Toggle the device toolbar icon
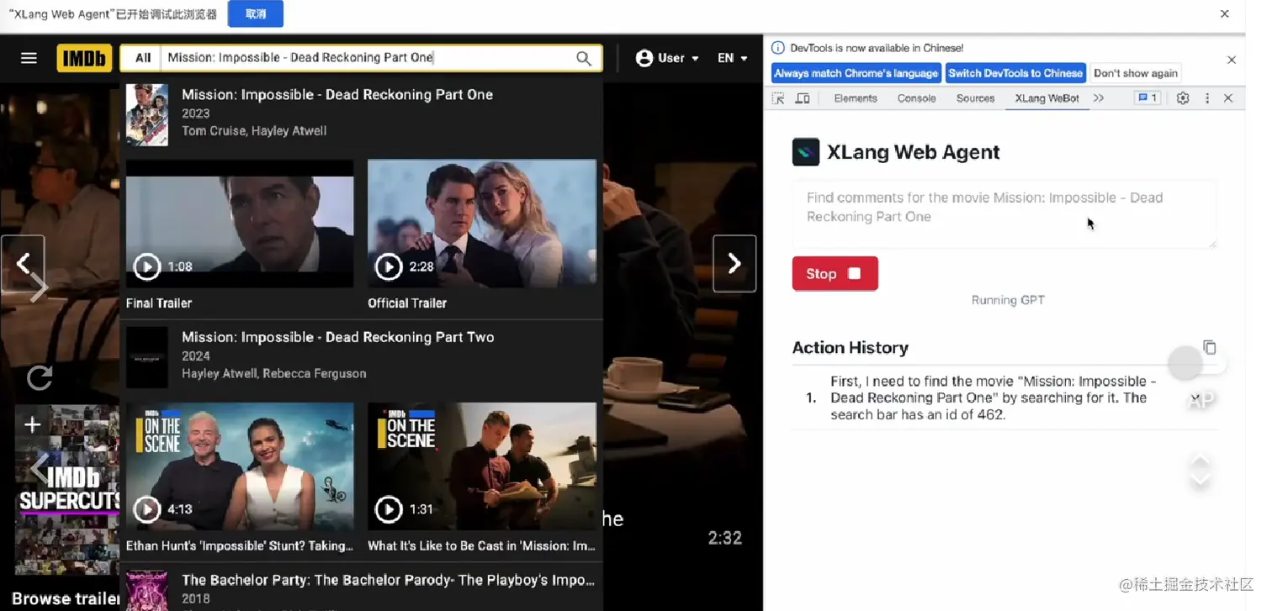 803,98
